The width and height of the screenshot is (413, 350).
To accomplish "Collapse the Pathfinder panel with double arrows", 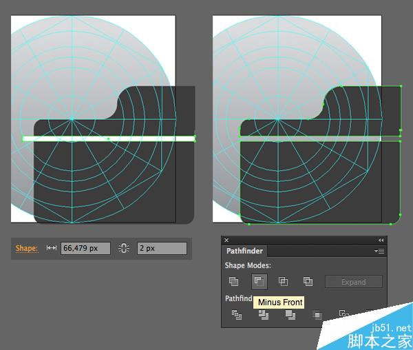I will coord(381,240).
